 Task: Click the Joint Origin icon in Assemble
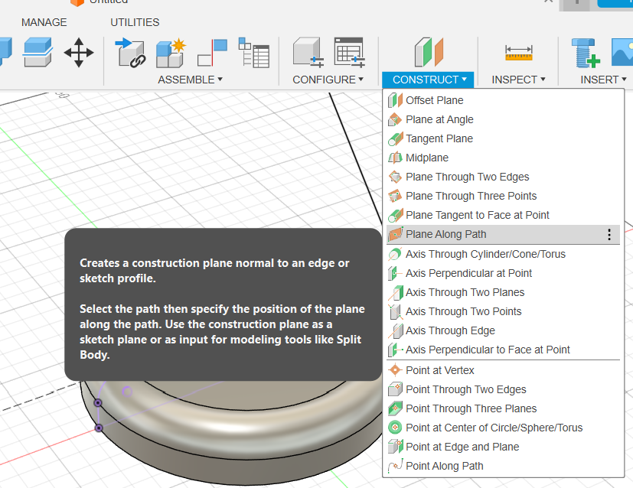click(212, 53)
